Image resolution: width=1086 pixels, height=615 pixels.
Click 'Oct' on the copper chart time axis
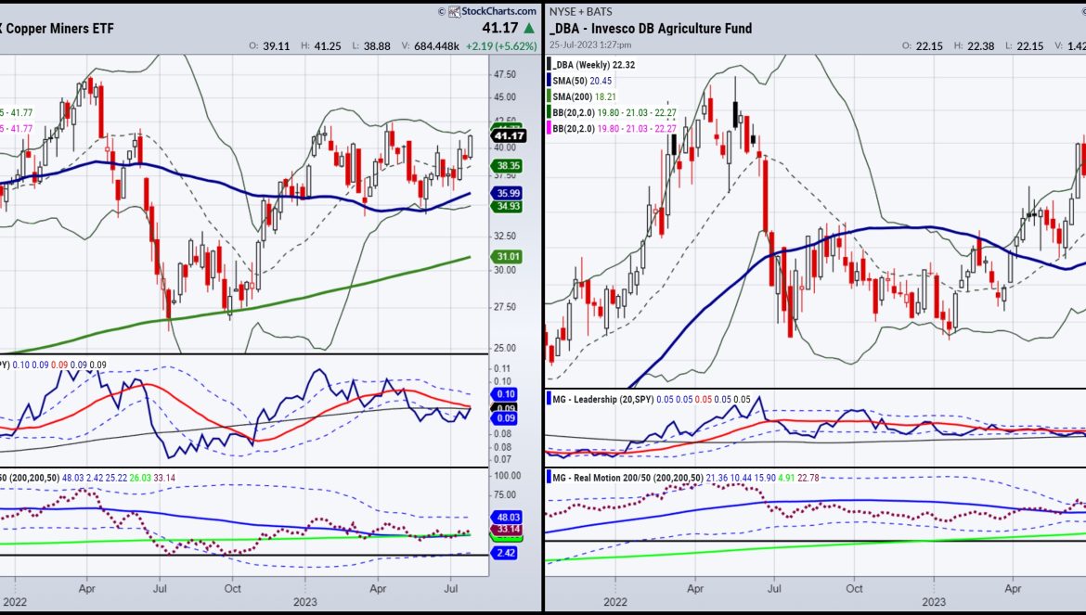233,589
